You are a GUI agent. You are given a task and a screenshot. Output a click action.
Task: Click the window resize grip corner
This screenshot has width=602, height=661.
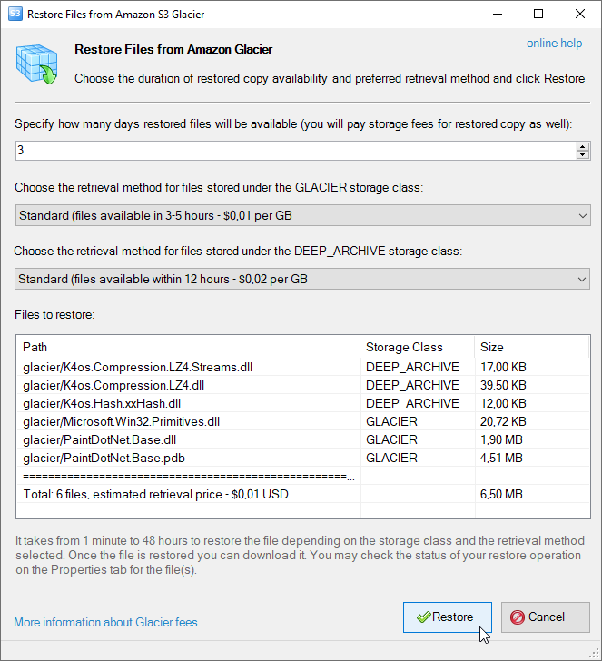point(595,654)
